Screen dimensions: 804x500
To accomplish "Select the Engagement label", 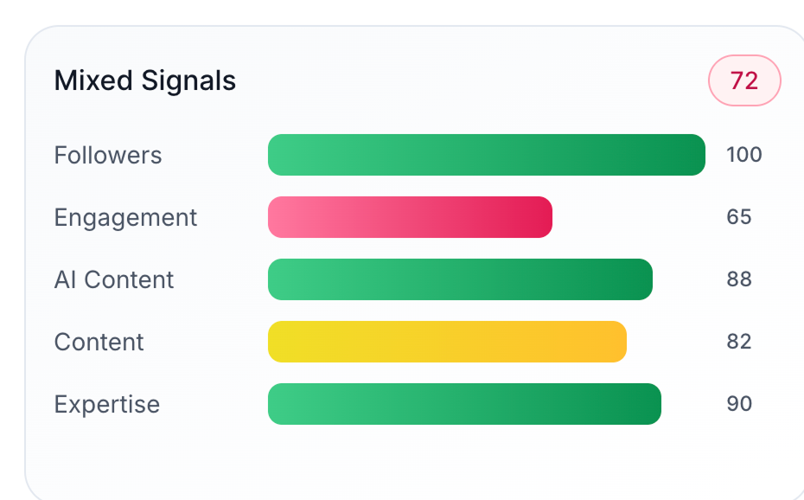I will (x=125, y=217).
